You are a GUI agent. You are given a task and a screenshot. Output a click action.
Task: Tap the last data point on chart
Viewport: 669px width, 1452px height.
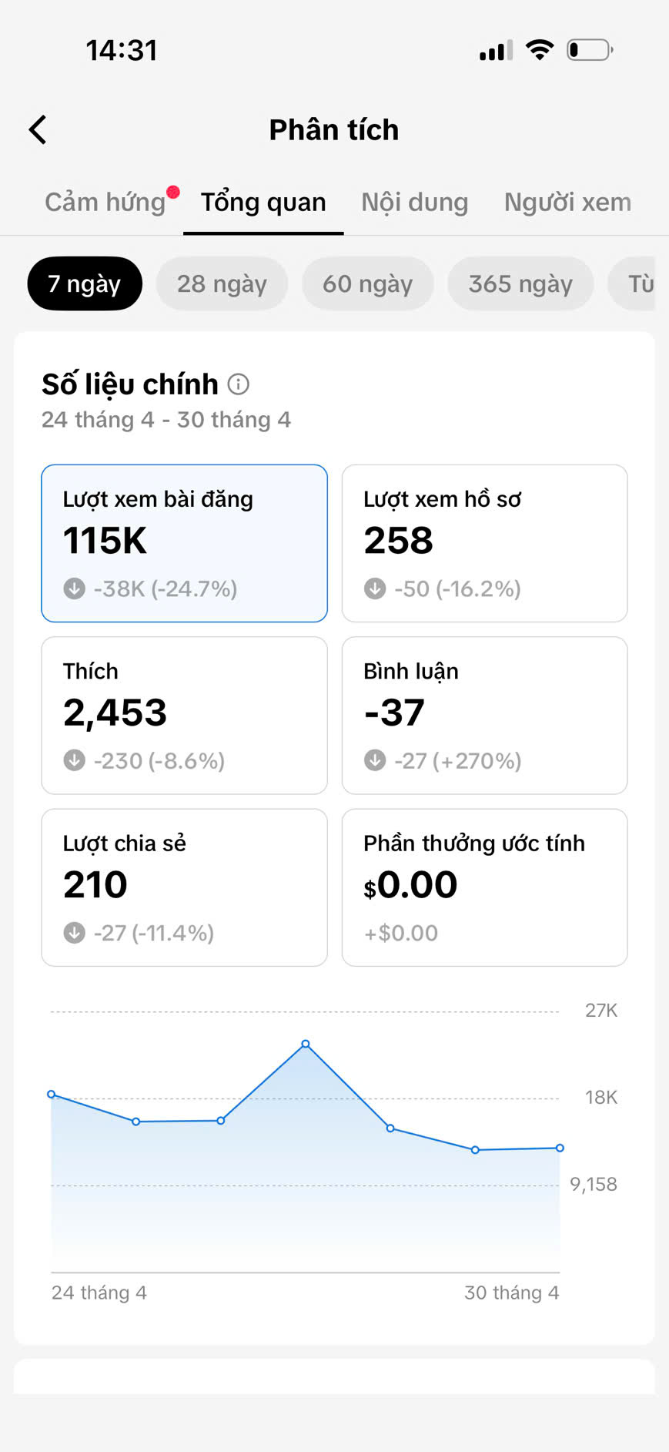pos(560,1148)
